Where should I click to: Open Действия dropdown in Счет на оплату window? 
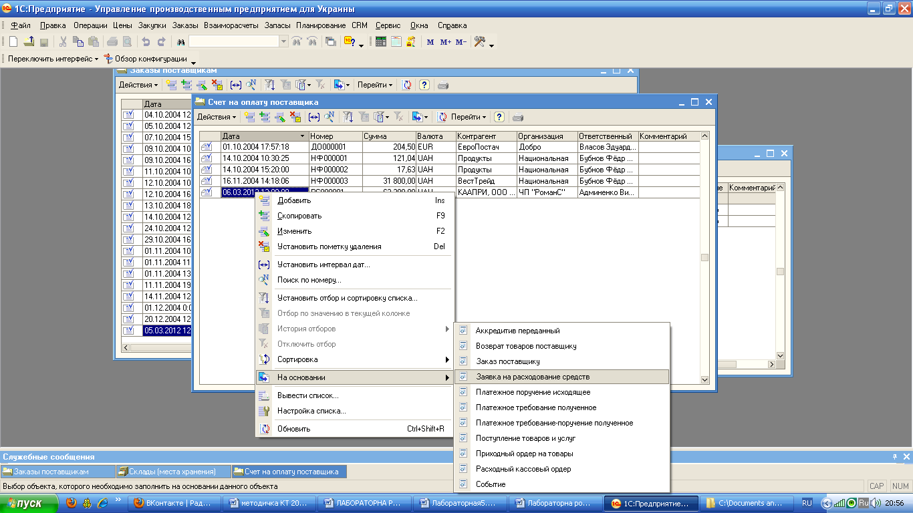tap(216, 117)
